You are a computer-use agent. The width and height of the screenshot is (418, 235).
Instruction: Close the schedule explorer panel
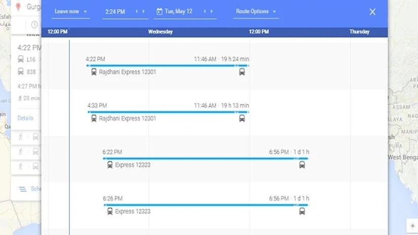(x=372, y=12)
